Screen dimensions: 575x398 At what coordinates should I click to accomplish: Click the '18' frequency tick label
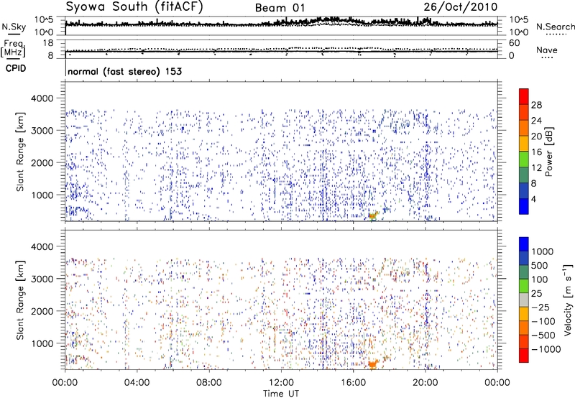click(47, 43)
